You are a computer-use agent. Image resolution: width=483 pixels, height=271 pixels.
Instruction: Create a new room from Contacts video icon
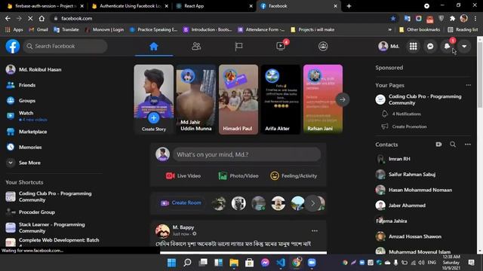pyautogui.click(x=438, y=145)
